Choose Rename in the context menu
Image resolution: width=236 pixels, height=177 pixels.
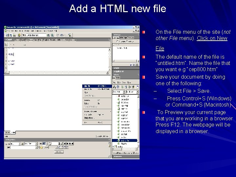(97, 100)
